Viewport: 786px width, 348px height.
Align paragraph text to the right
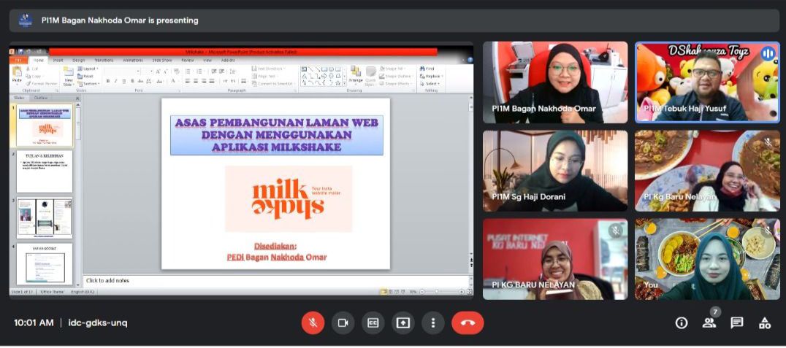coord(204,81)
